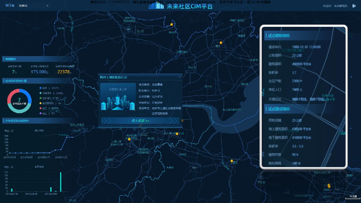Toggle the 方案设计 42.86% legend item
The image size is (361, 203).
51,93
